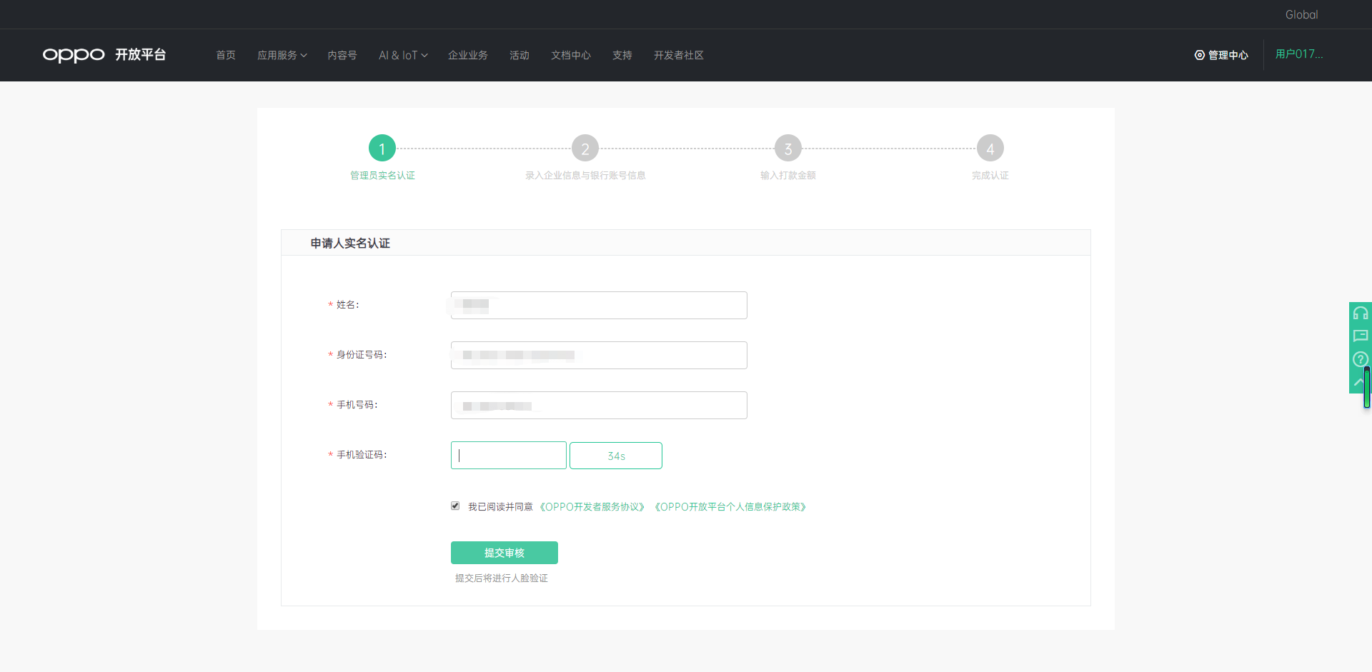Click the 管理中心 icon
1372x672 pixels.
(1200, 55)
